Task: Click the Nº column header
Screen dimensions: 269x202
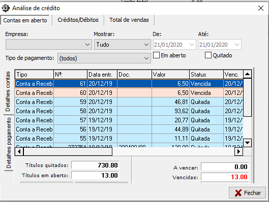Action: pos(71,75)
